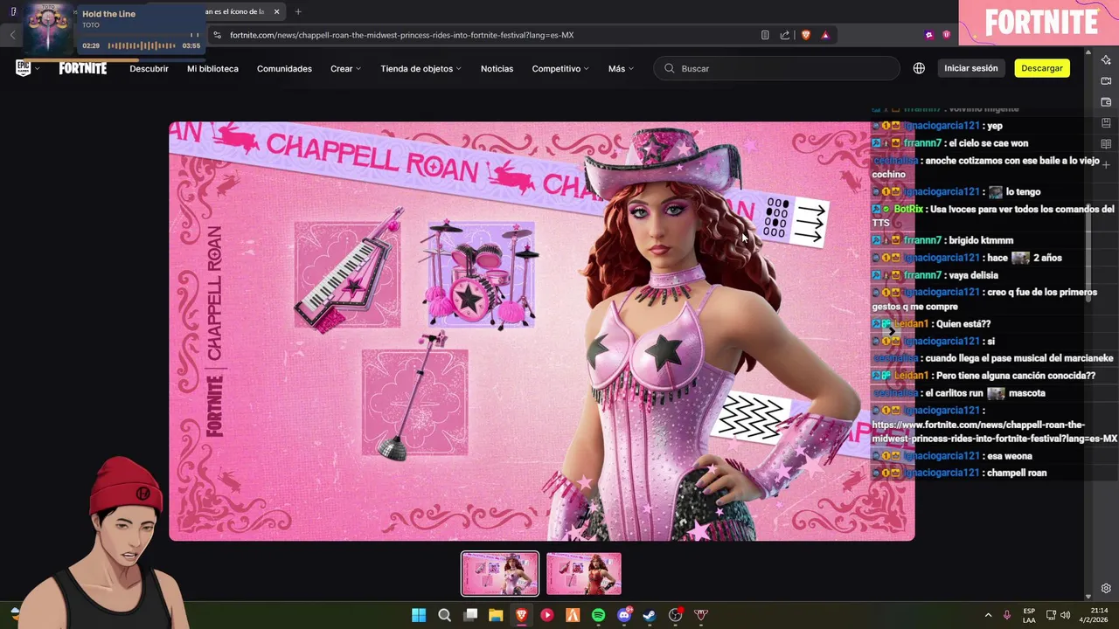Open Noticias section
This screenshot has width=1119, height=629.
point(497,68)
